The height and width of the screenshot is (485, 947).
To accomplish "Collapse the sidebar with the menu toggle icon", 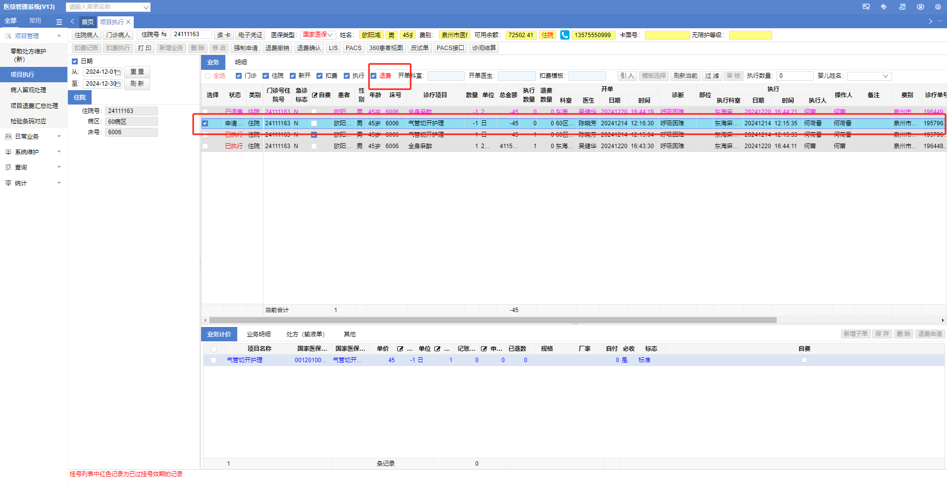I will [59, 22].
